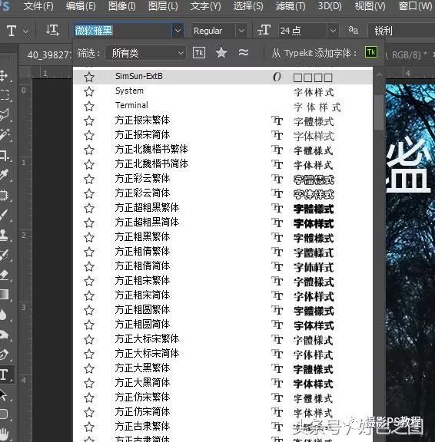The image size is (435, 442).
Task: Open the 编辑(E) menu
Action: [81, 6]
